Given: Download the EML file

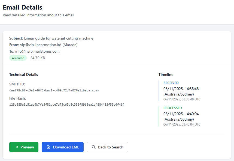Looking at the screenshot, I should pos(62,147).
